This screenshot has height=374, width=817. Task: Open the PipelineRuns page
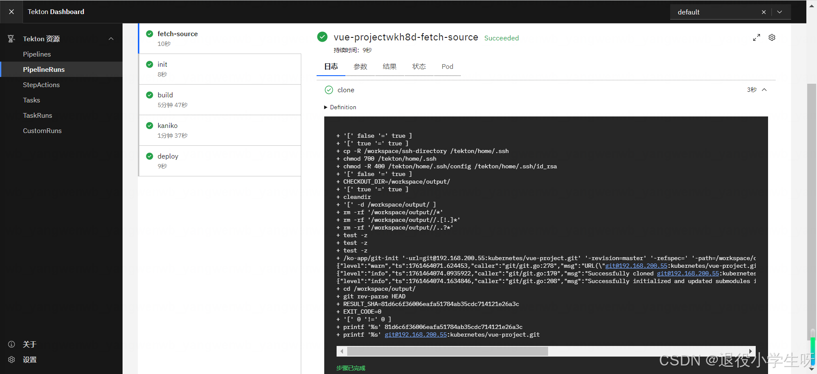point(61,69)
